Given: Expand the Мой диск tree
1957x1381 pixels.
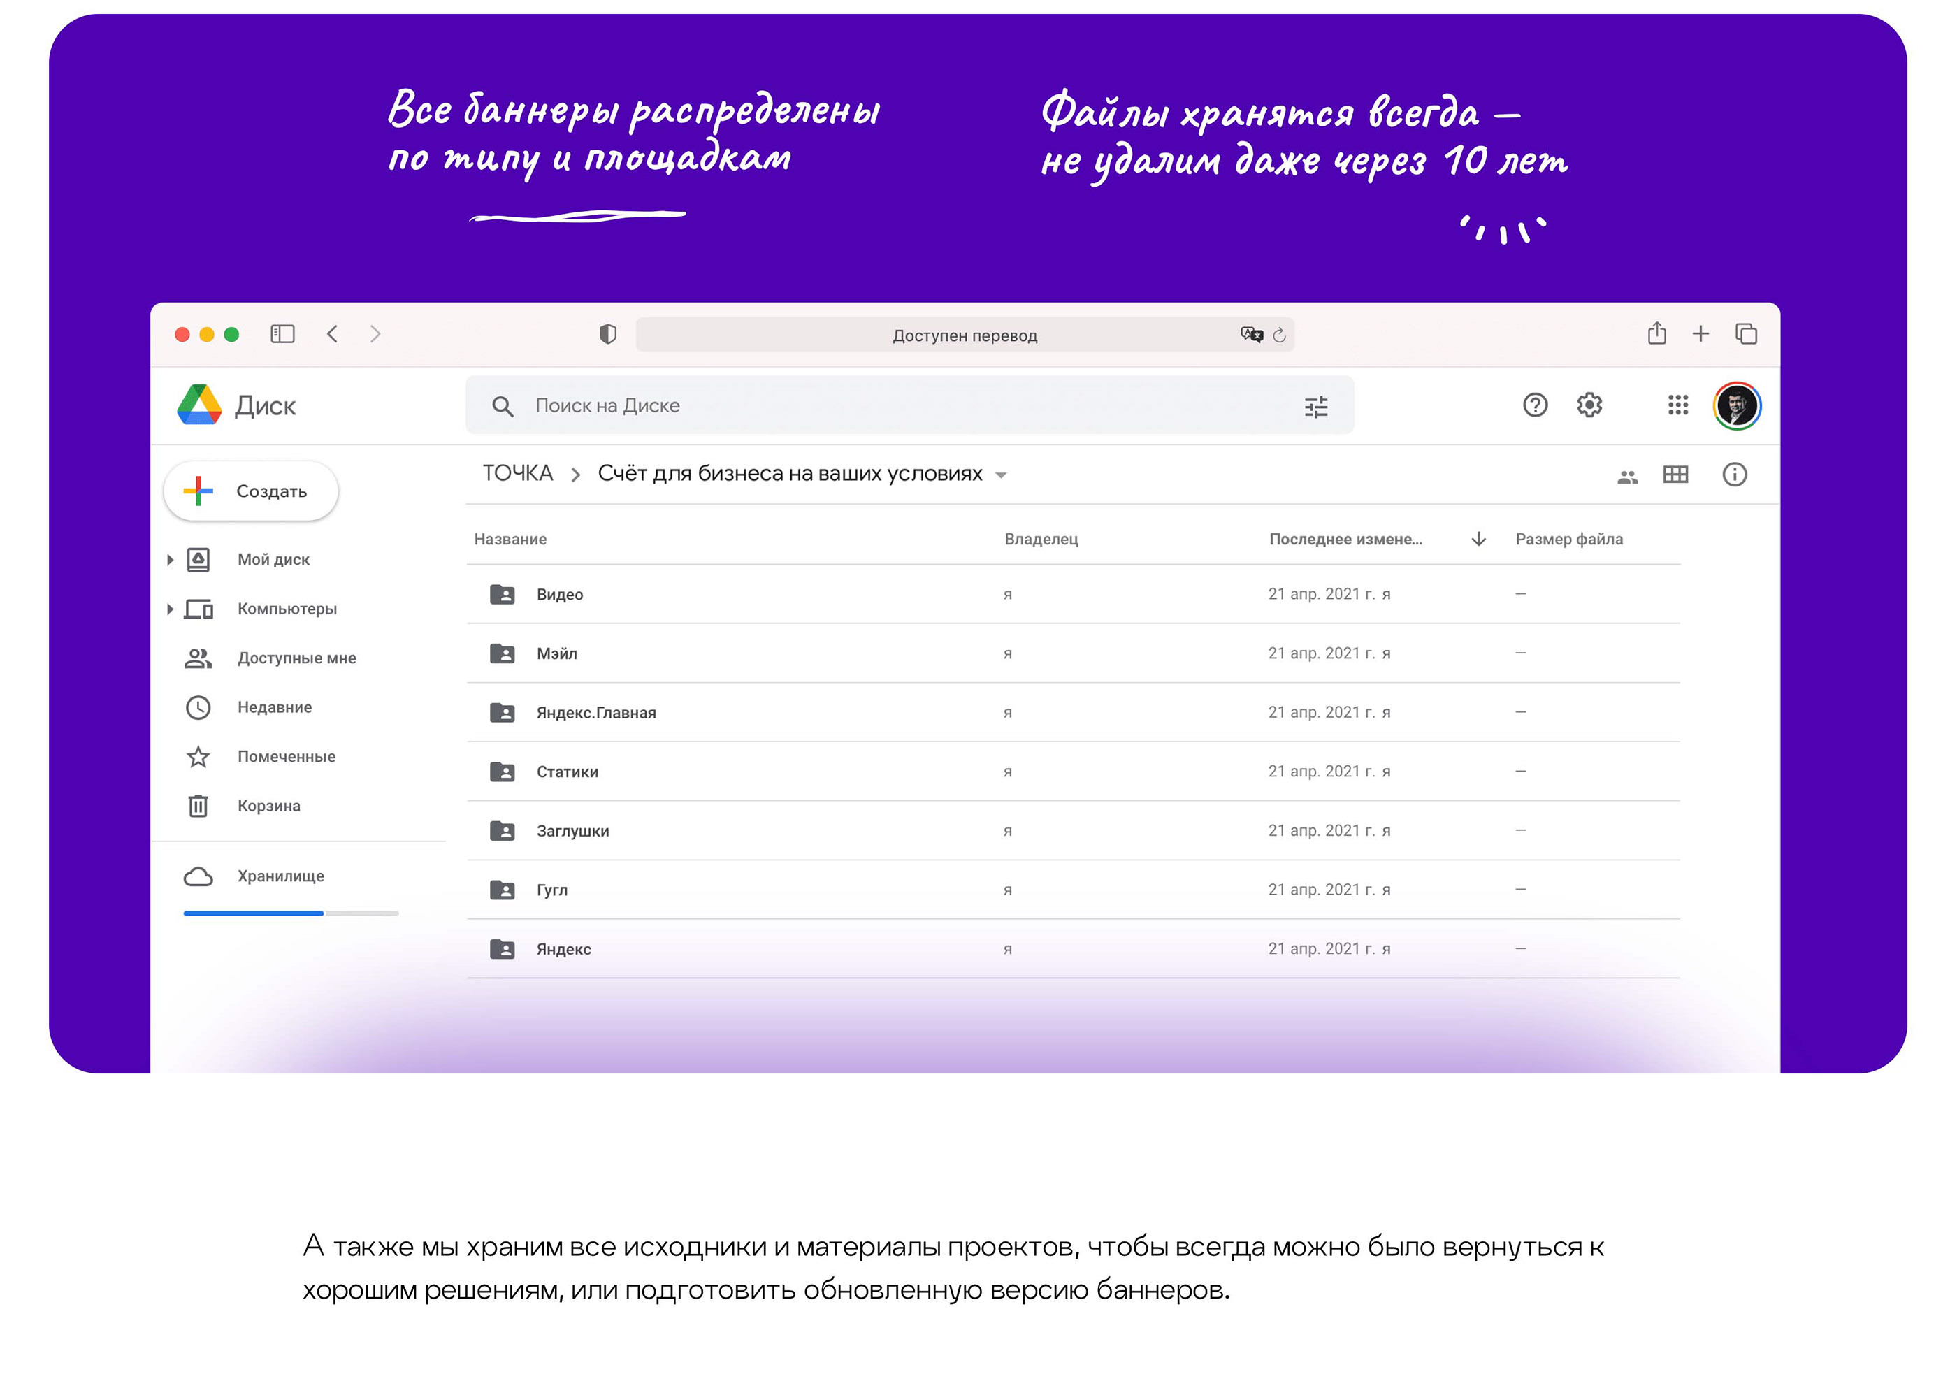Looking at the screenshot, I should tap(170, 560).
